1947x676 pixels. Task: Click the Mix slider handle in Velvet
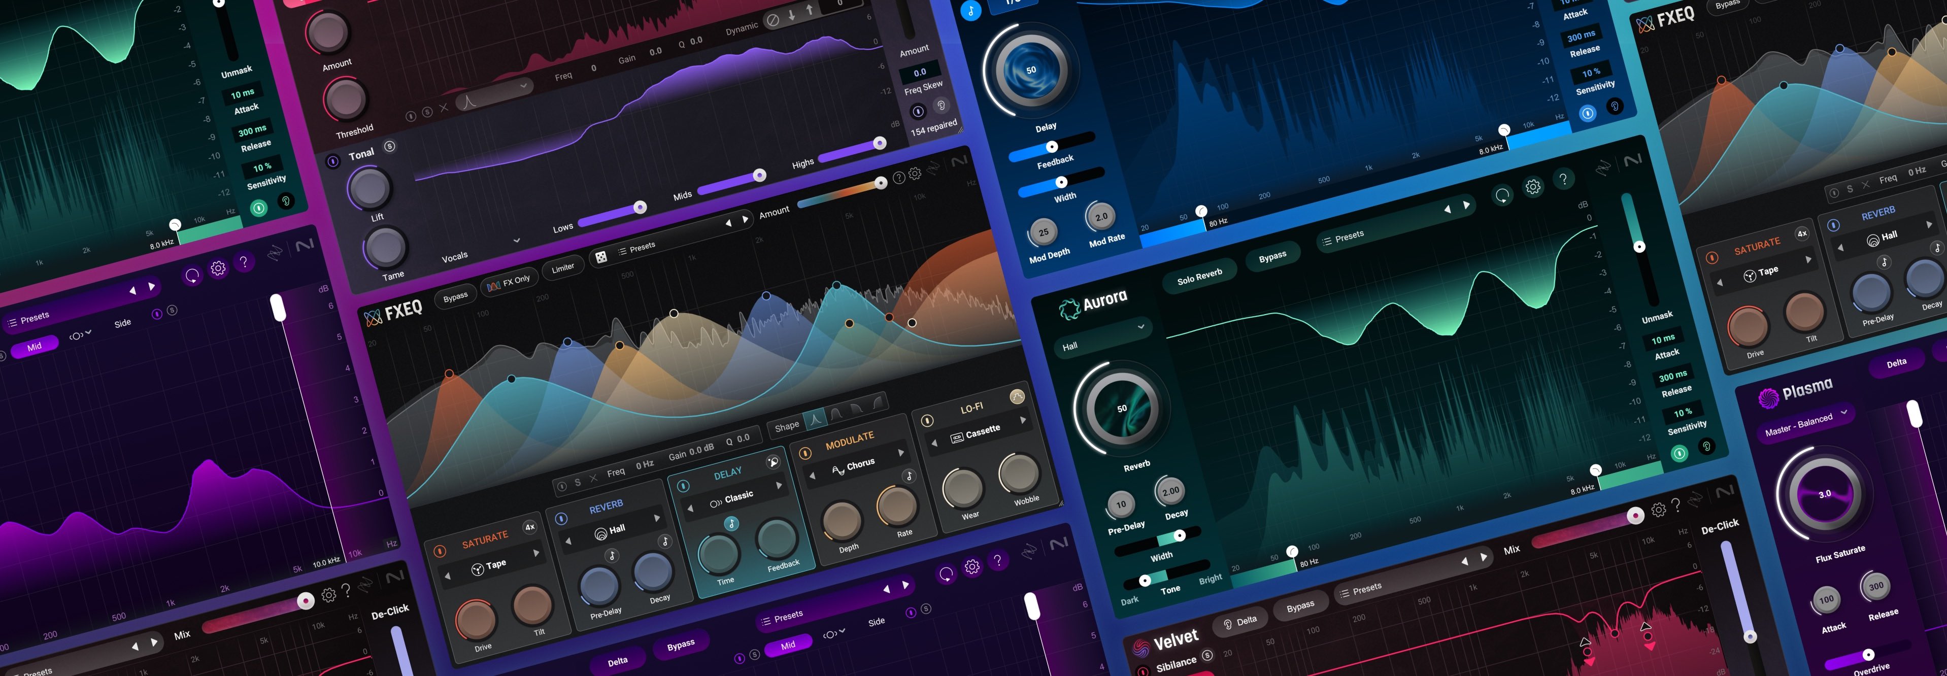point(1635,516)
